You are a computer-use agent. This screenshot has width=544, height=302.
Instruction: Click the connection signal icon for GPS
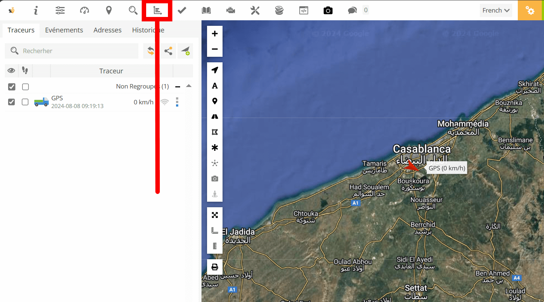coord(165,102)
